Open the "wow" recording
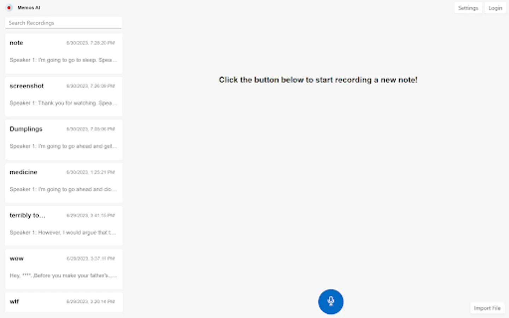Screen dimensions: 509x318 pyautogui.click(x=64, y=269)
